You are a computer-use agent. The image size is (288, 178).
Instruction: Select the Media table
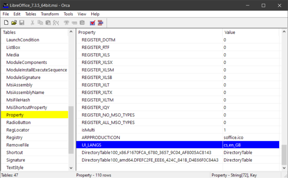[35, 55]
